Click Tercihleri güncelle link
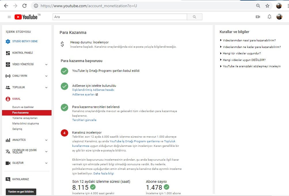 [x=84, y=120]
